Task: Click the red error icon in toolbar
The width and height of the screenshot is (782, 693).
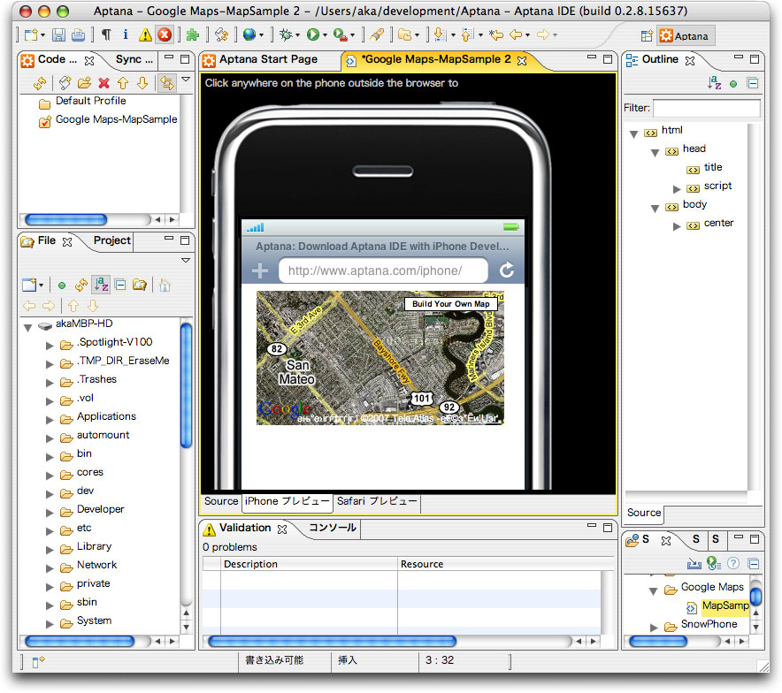Action: click(165, 35)
